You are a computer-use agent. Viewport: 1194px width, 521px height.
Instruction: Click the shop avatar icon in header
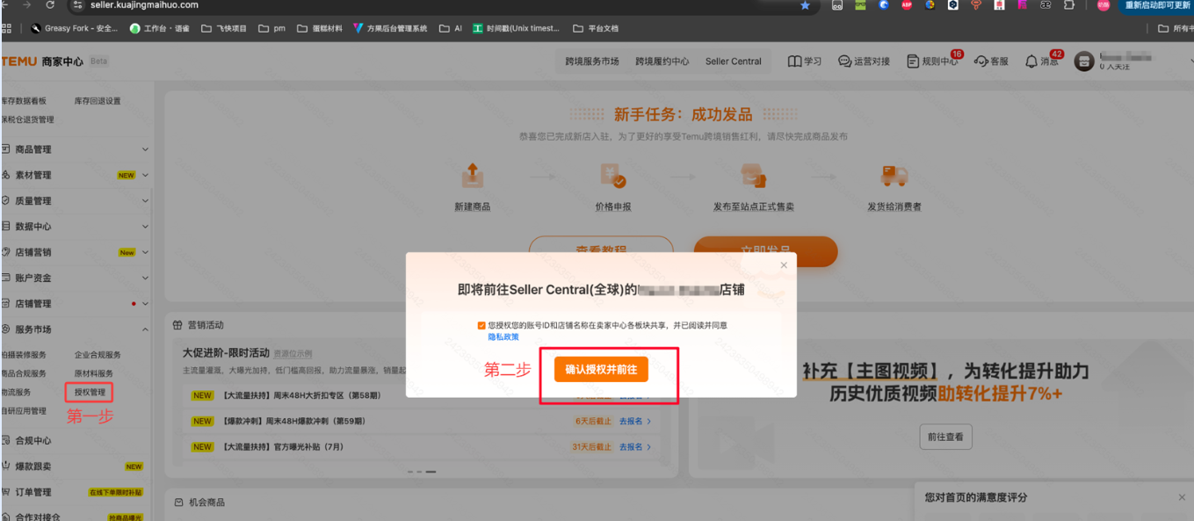tap(1084, 62)
